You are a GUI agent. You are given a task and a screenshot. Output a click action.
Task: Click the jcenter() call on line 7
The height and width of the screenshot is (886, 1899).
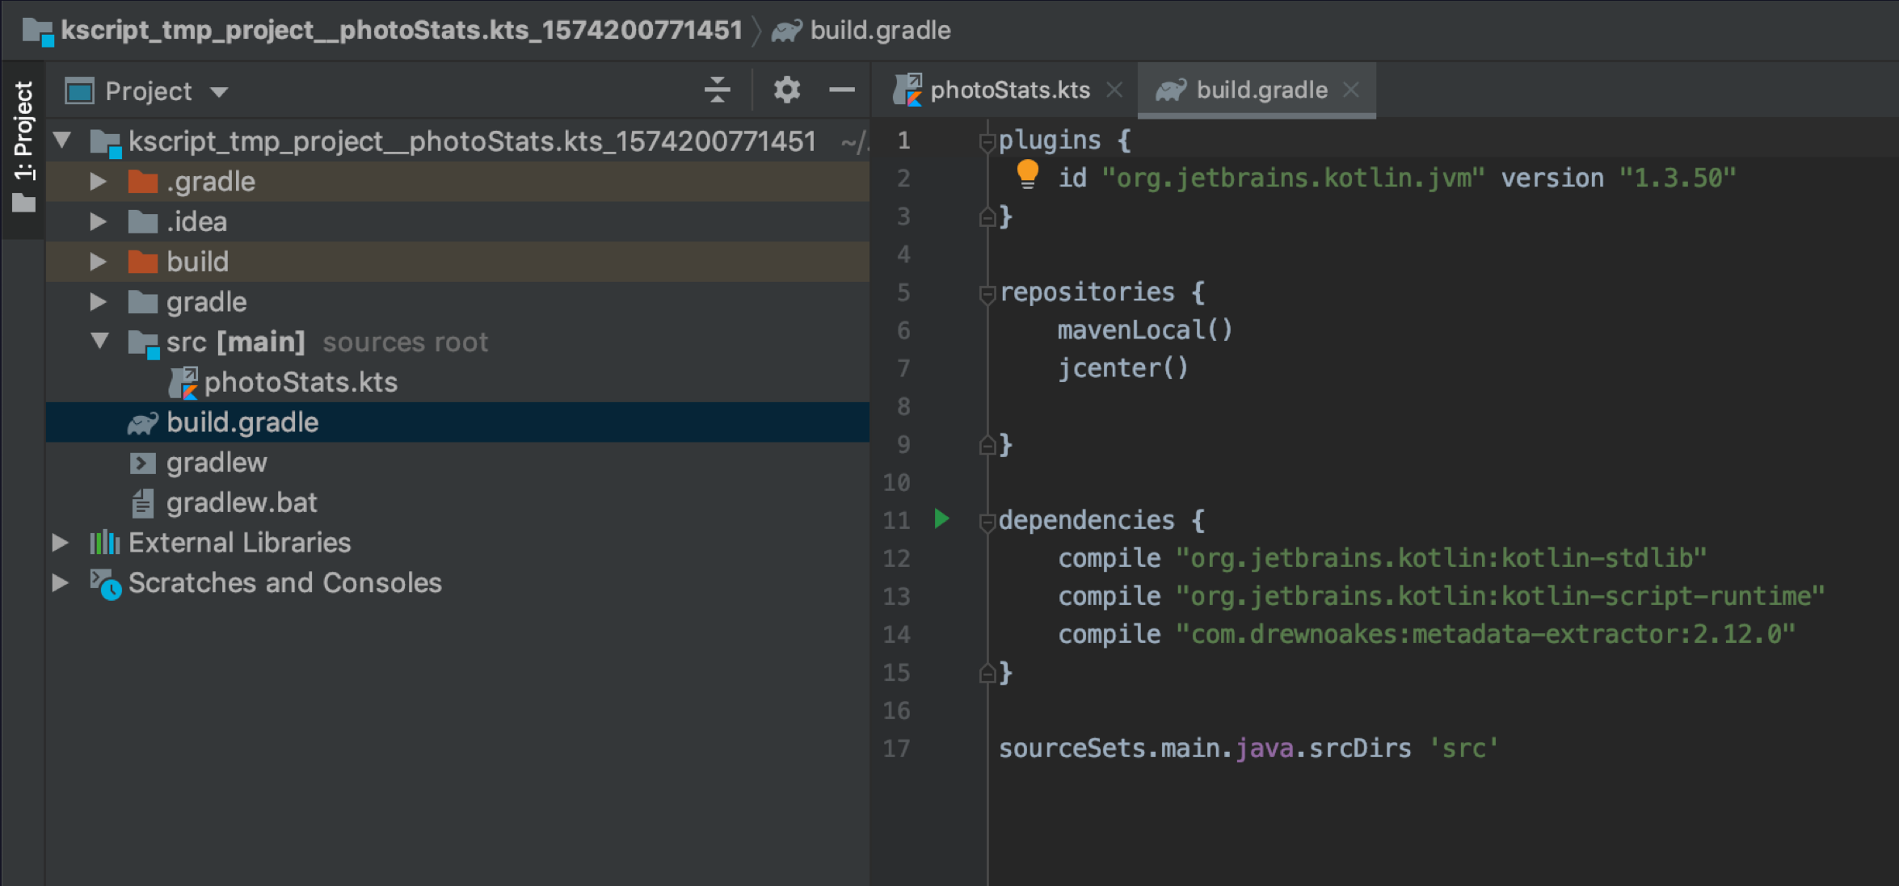pyautogui.click(x=1123, y=368)
